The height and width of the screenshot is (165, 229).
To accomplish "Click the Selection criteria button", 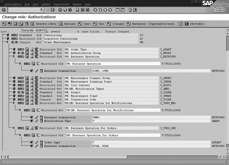I will click(x=43, y=24).
